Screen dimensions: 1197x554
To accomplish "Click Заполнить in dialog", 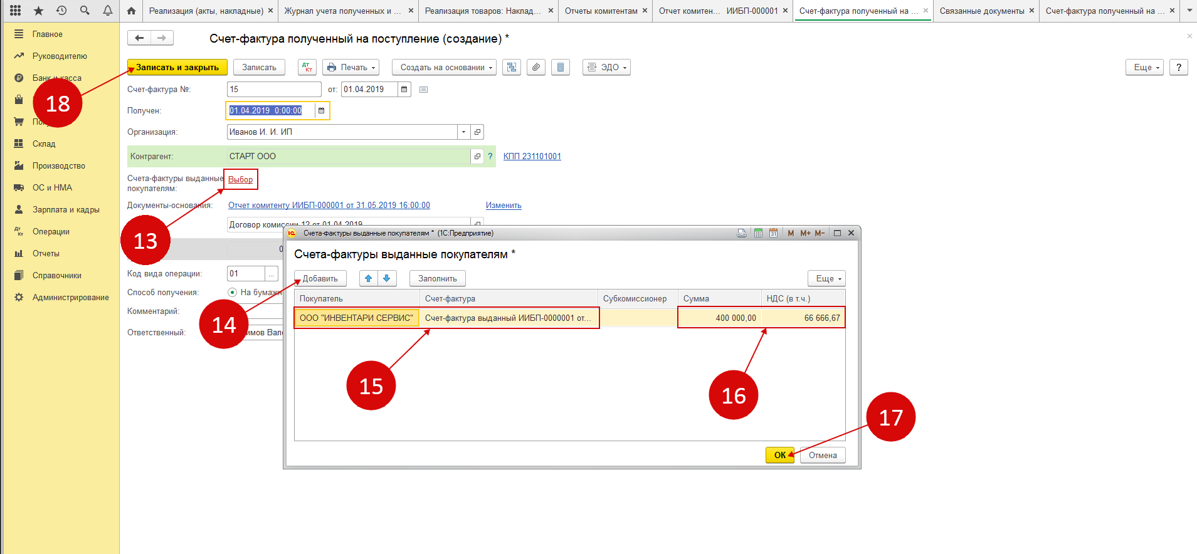I will pos(438,278).
